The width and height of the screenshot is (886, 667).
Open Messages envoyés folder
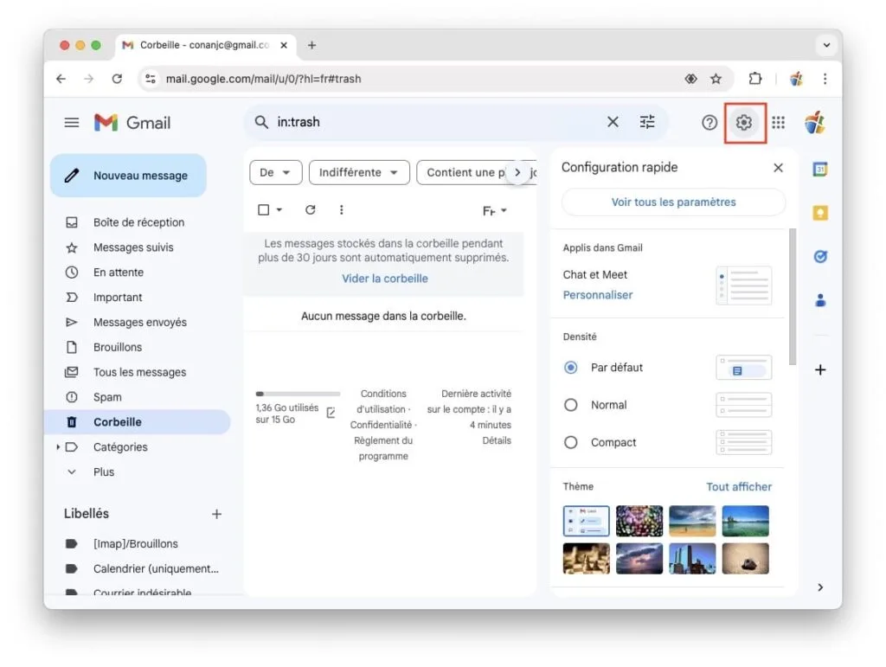tap(139, 322)
